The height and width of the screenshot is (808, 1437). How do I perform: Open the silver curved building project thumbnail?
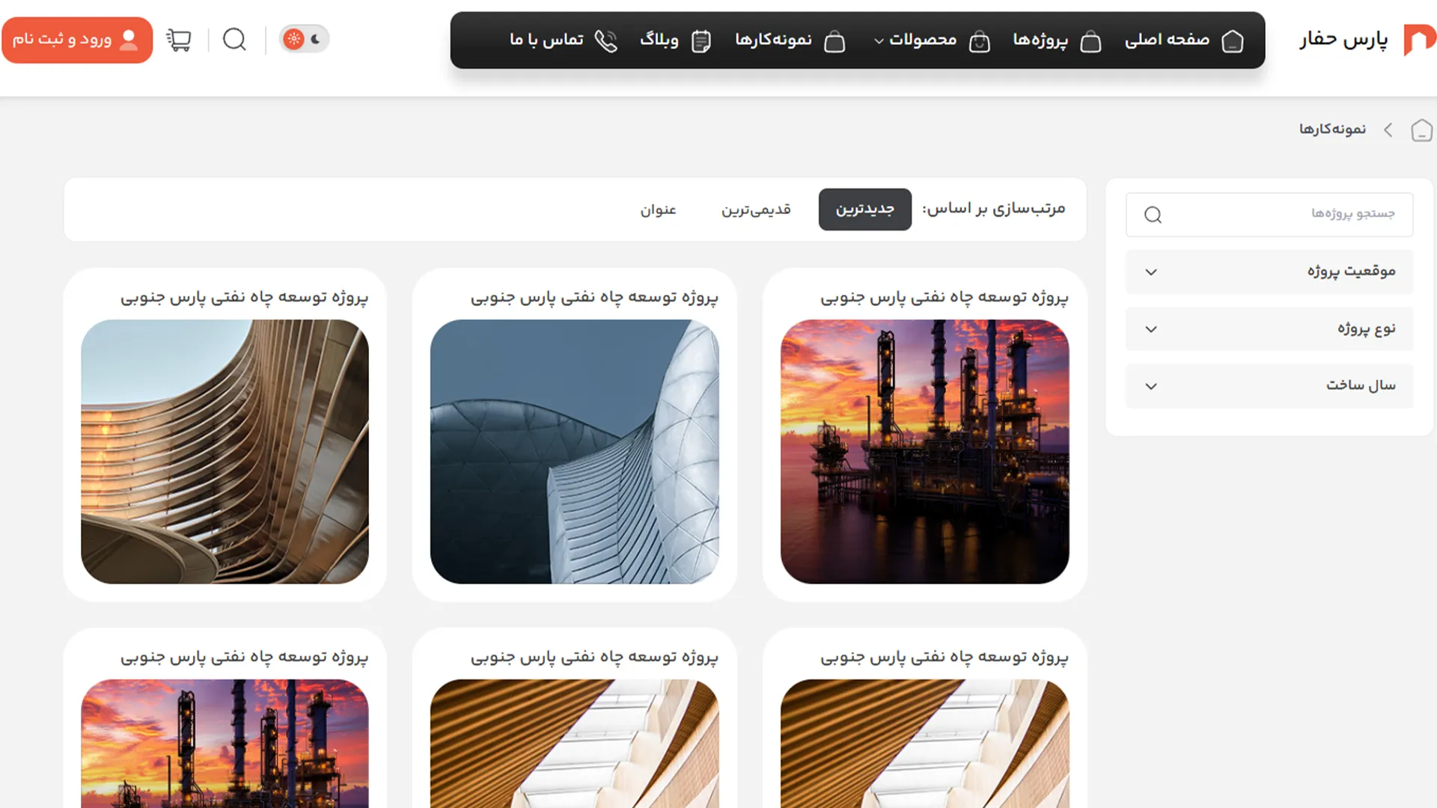[x=574, y=452]
